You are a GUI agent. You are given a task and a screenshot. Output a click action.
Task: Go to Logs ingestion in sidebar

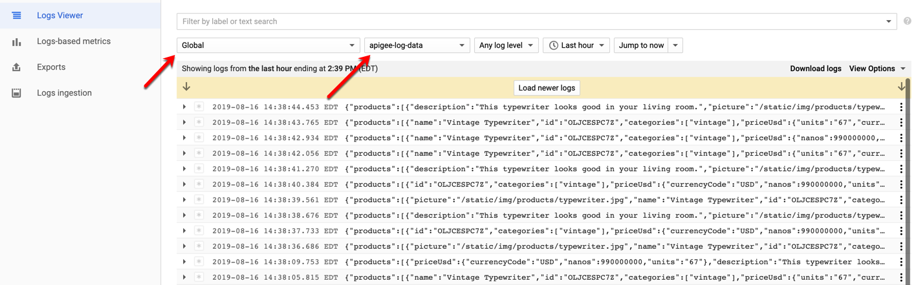[x=80, y=93]
